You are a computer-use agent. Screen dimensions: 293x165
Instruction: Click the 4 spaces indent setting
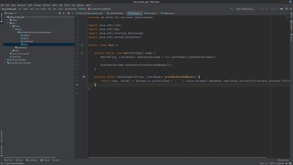click(280, 163)
